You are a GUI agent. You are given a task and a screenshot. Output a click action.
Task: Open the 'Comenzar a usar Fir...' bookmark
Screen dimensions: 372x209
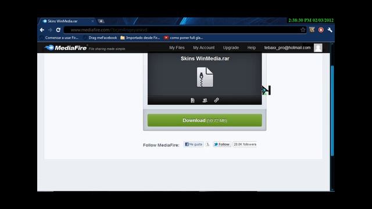click(59, 38)
